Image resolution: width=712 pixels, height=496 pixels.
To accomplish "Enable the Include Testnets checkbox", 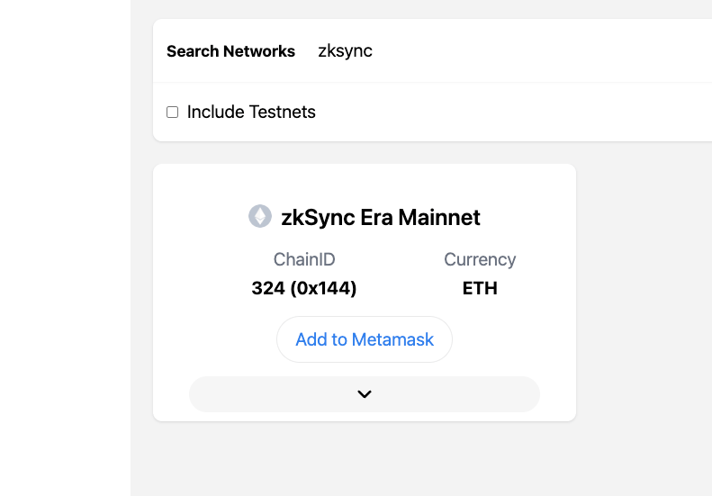I will 173,113.
